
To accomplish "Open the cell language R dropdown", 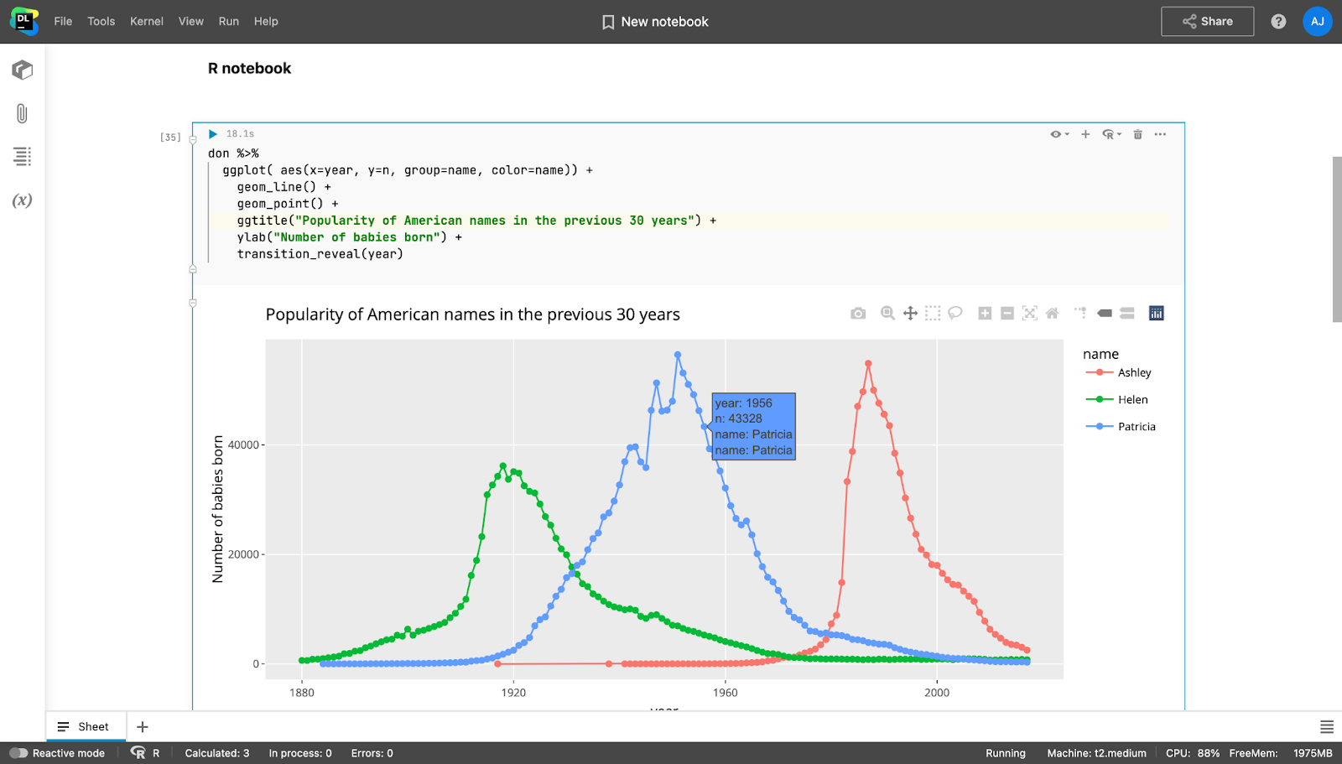I will [1111, 134].
